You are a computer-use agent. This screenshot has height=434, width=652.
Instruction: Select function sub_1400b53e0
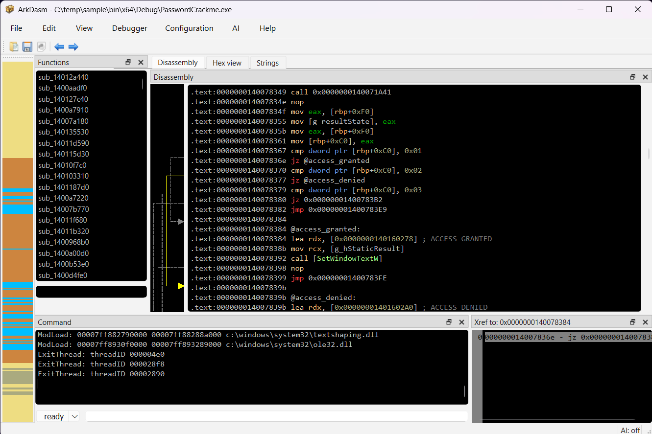64,264
